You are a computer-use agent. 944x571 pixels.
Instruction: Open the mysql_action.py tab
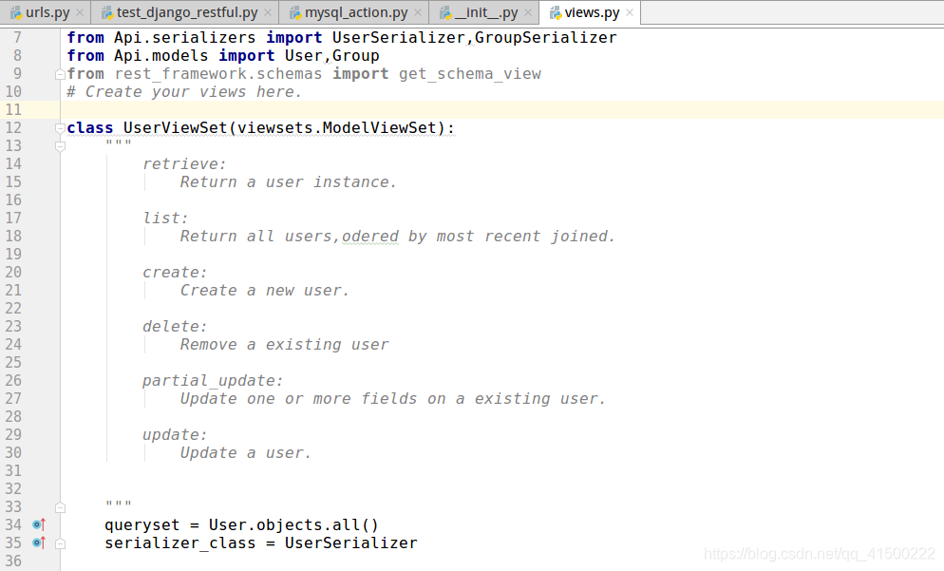356,12
